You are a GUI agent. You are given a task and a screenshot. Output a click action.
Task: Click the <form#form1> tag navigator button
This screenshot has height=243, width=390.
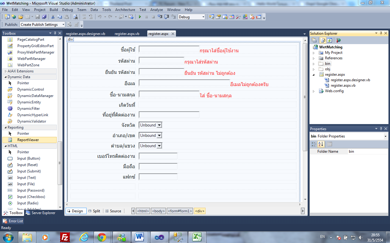coord(180,211)
